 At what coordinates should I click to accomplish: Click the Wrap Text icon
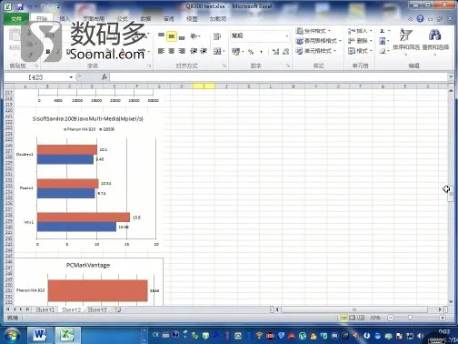217,36
